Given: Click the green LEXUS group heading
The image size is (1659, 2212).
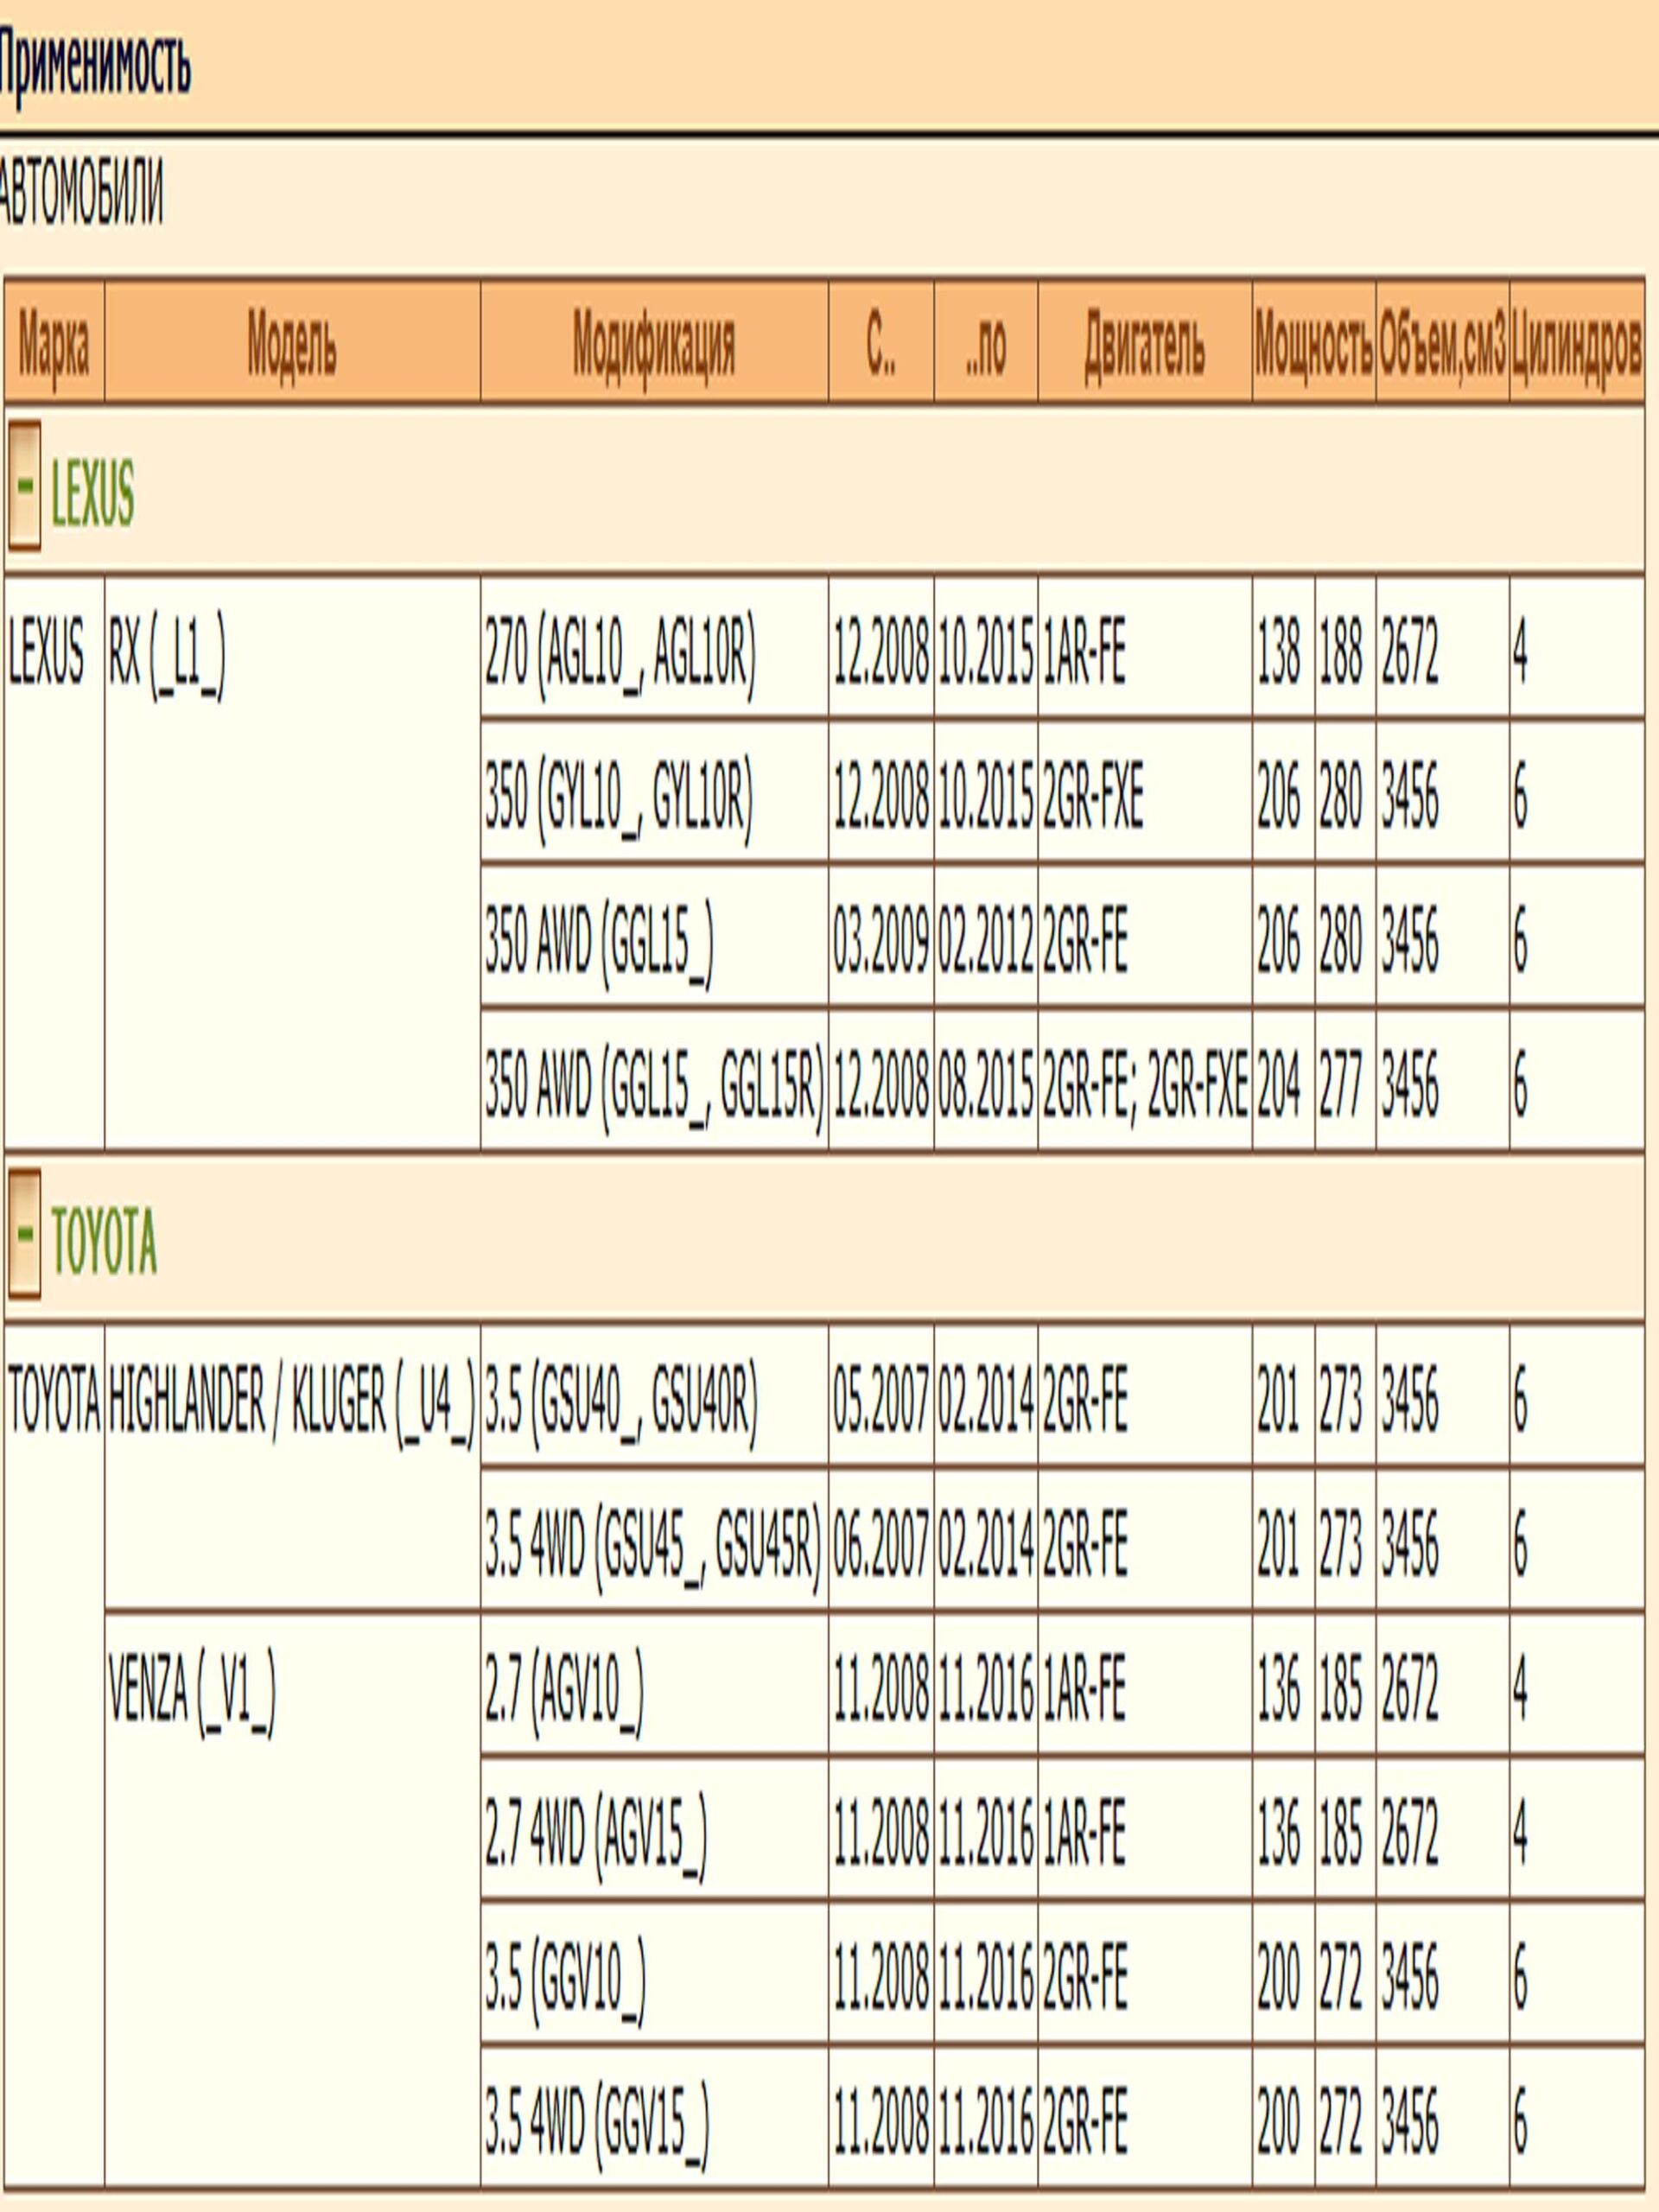Looking at the screenshot, I should coord(92,494).
